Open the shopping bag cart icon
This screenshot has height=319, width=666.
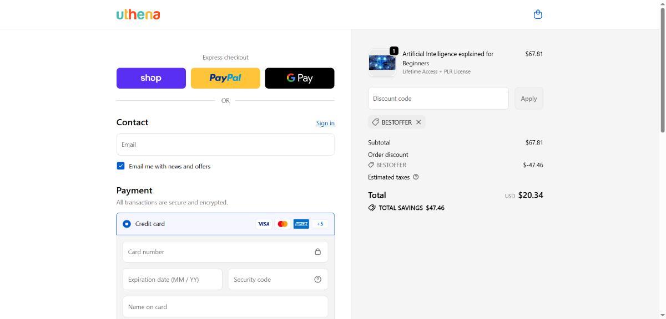coord(537,14)
